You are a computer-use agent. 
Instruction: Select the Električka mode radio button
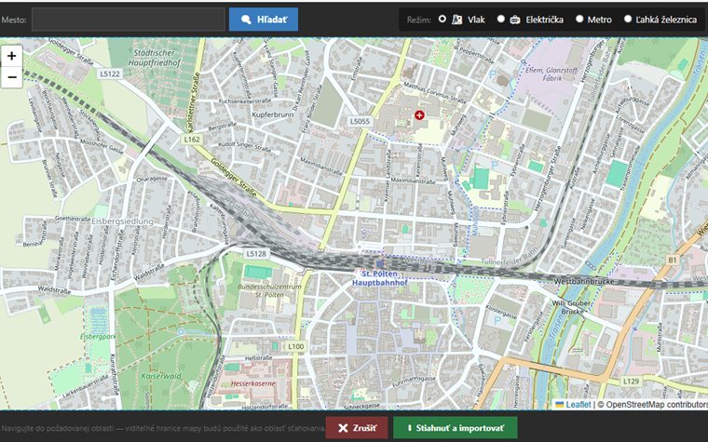click(x=501, y=19)
